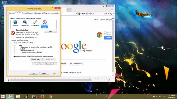
Task: Click the Bangla language link
Action: point(79,73)
